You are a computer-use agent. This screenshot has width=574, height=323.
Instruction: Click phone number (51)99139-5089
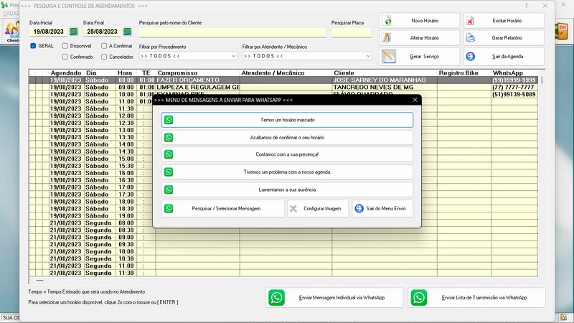(514, 94)
